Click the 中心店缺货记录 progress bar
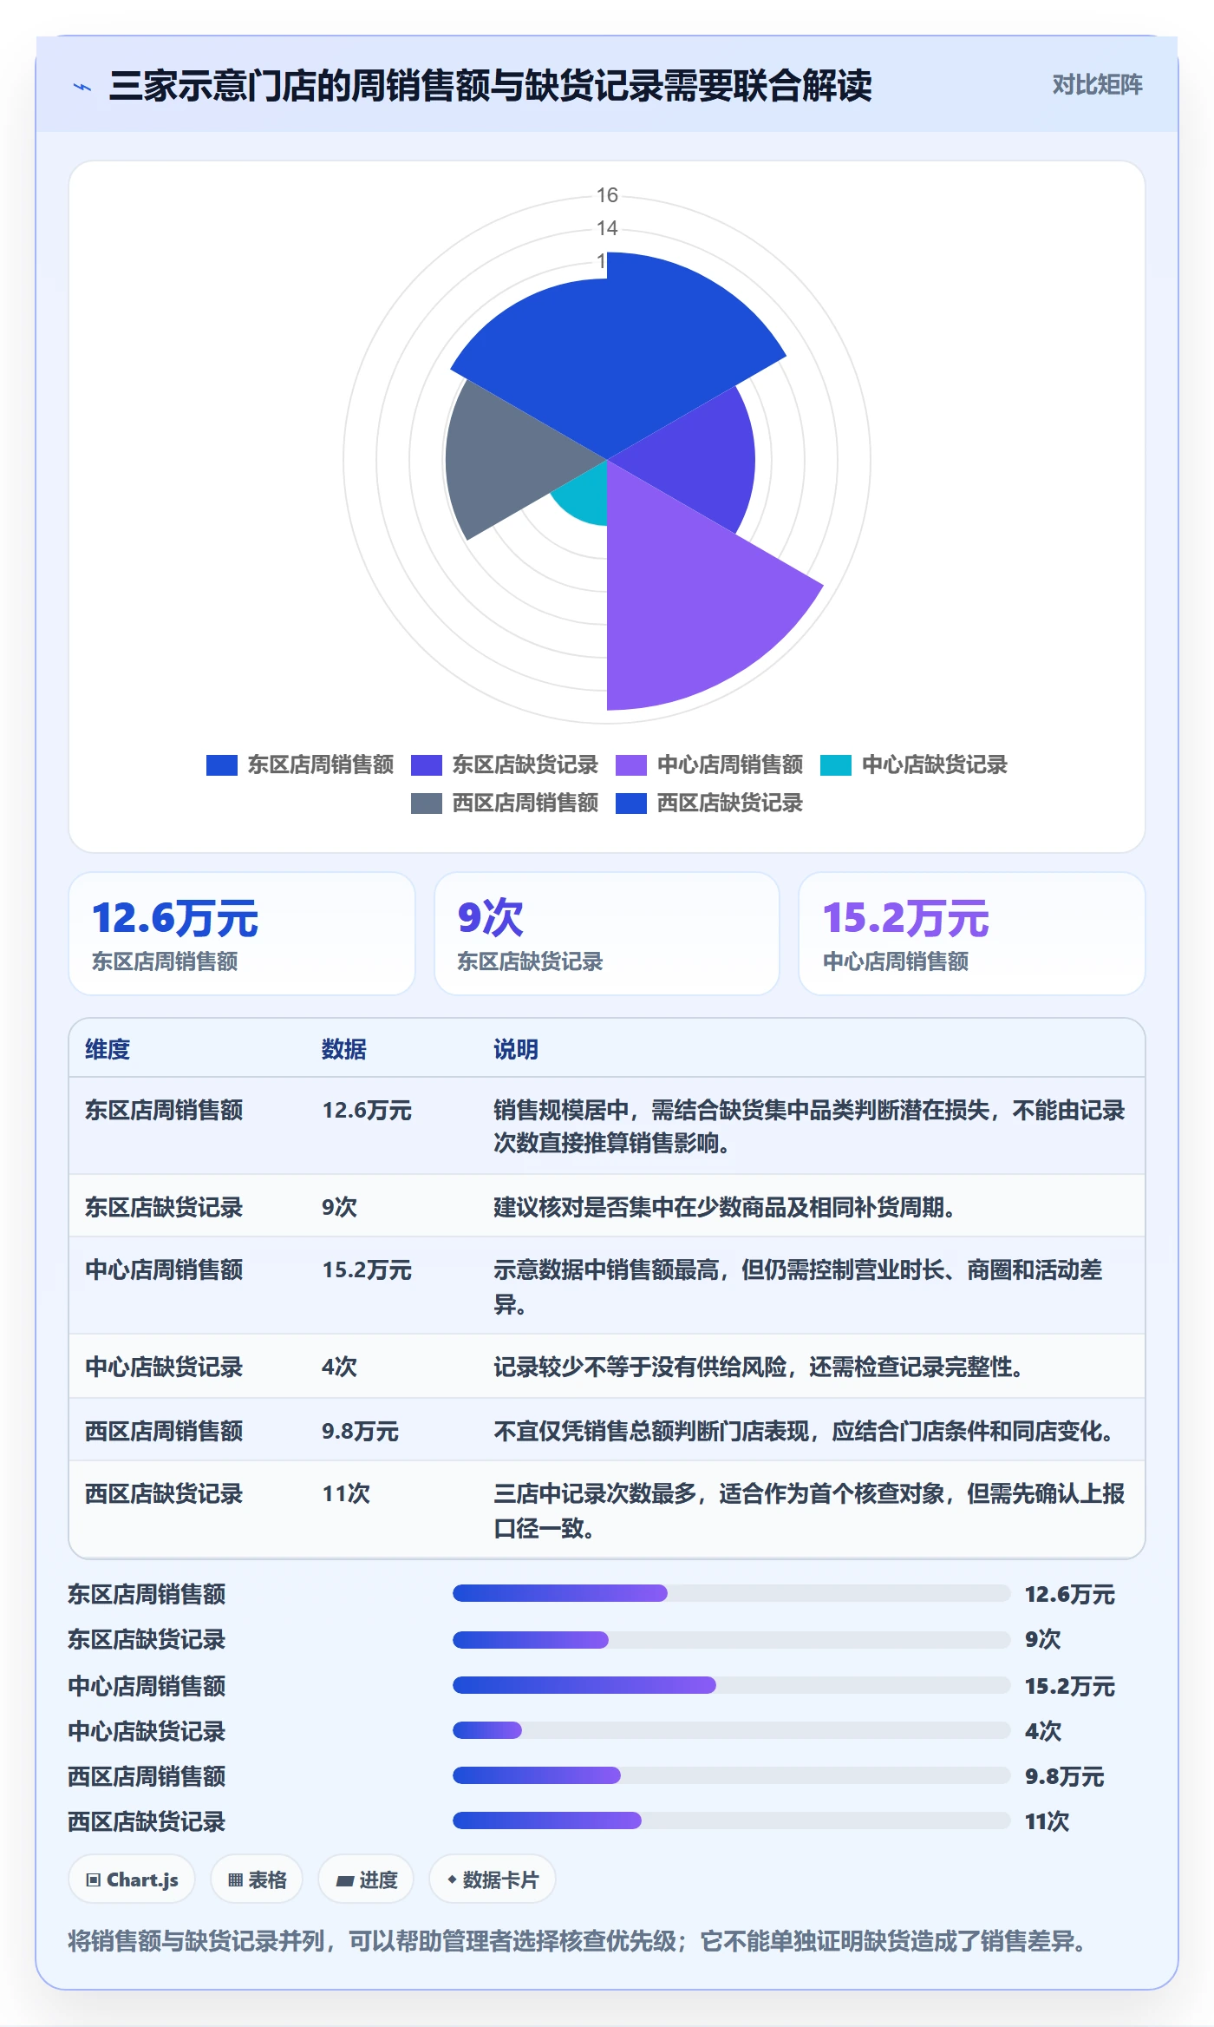This screenshot has height=2027, width=1214. 732,1730
